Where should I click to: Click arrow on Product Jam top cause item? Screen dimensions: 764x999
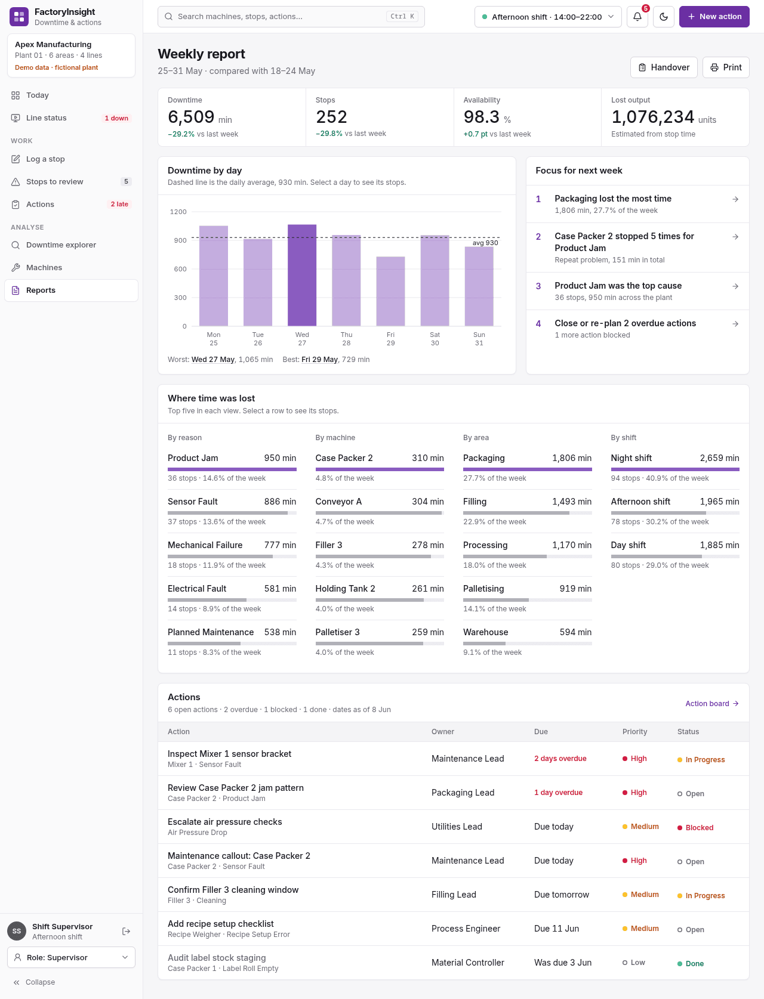click(735, 286)
